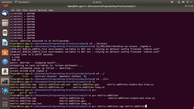194x109 pixels.
Task: Select the Terminal icon in the dock
Action: click(x=5, y=81)
